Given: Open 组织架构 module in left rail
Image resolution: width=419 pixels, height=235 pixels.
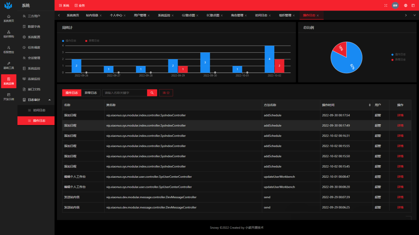Looking at the screenshot, I should [9, 34].
